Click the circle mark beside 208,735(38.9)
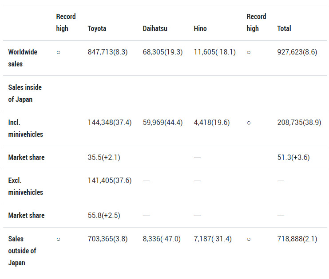This screenshot has width=329, height=279. point(249,123)
